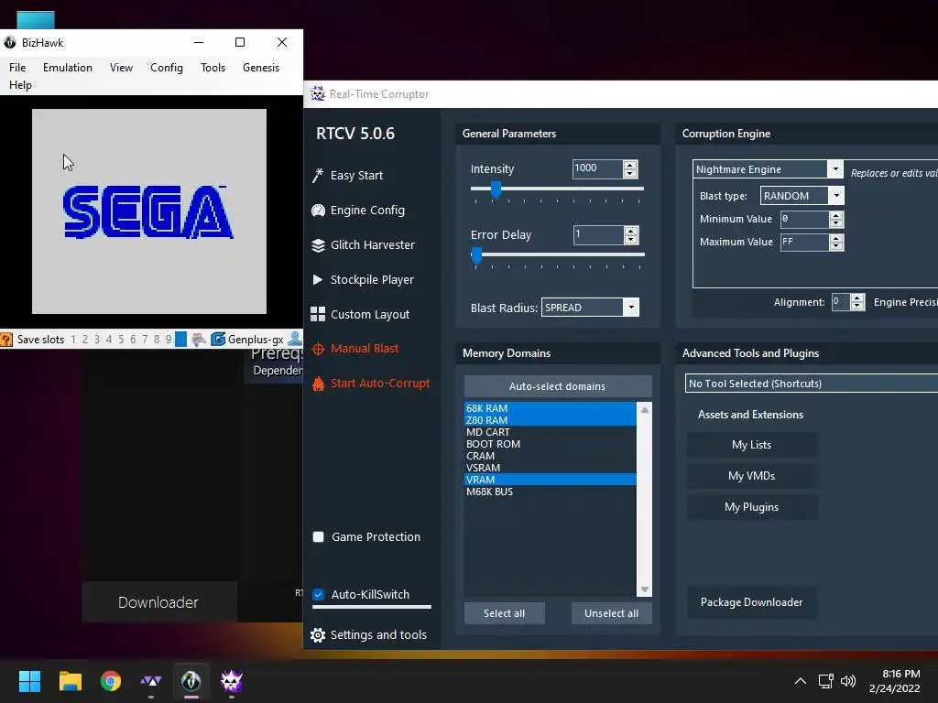The image size is (938, 703).
Task: Open My Lists button
Action: (751, 445)
